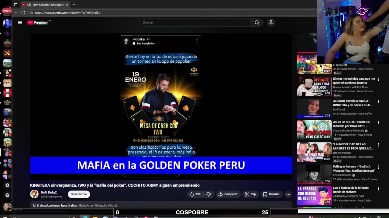Open title 'El chat me intimida para que me quite'
Screen dimensions: 389x218
[x=354, y=81]
